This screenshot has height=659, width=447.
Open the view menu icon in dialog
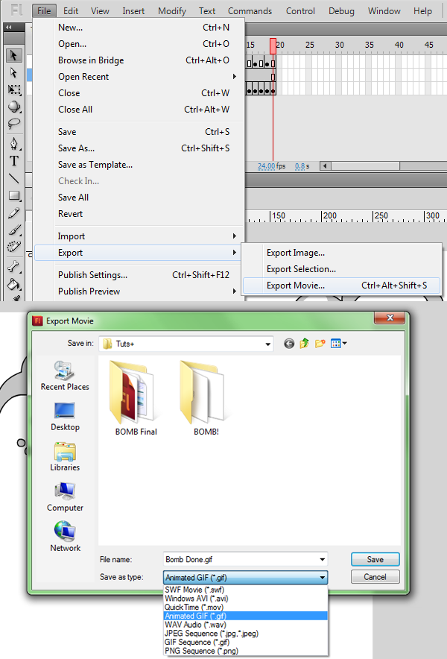pos(339,344)
